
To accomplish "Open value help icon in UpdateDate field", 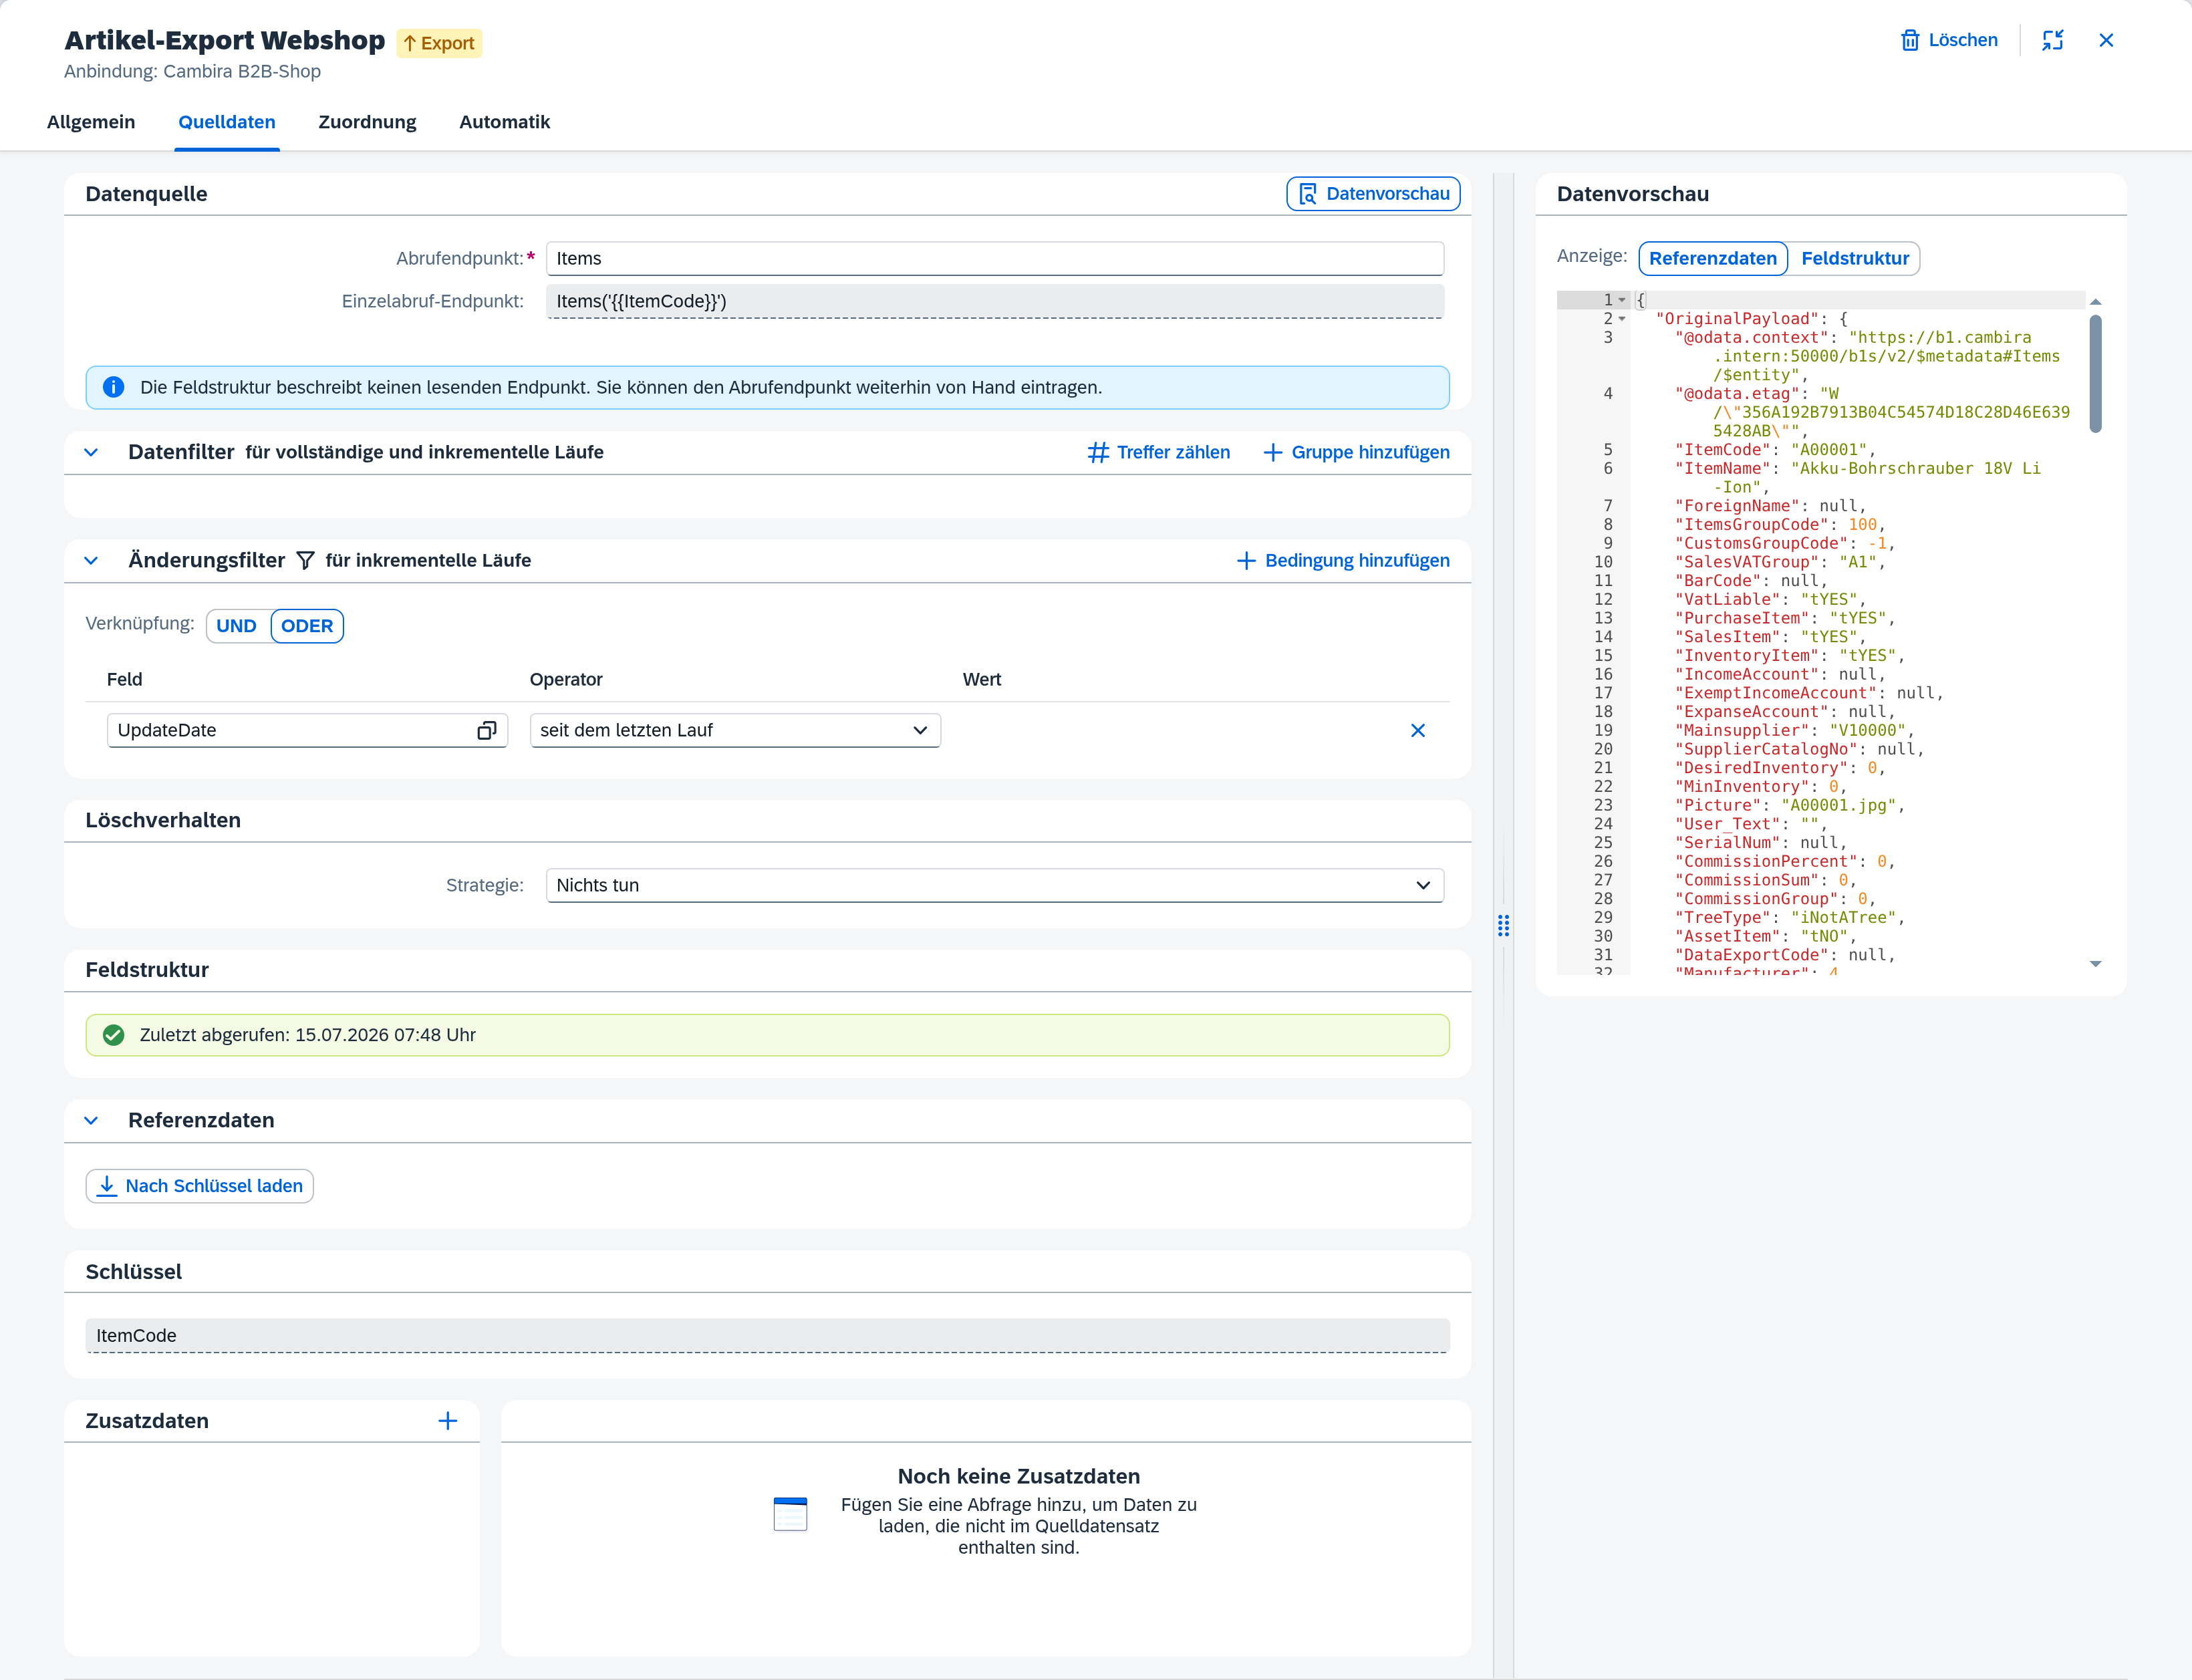I will 486,730.
